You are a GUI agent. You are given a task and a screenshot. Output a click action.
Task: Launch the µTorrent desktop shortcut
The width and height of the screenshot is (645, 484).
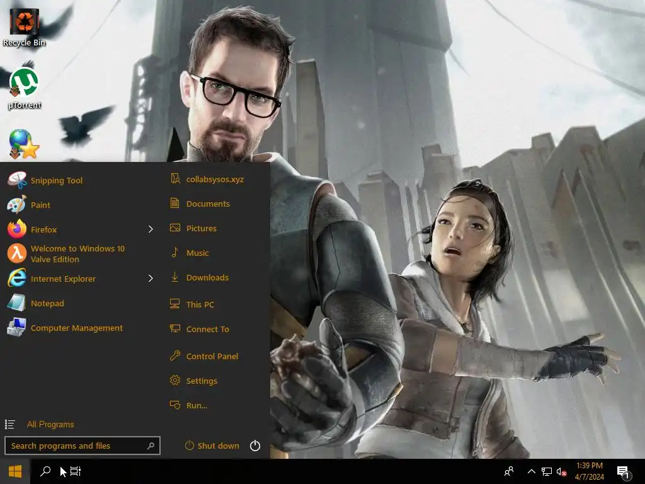pos(25,88)
